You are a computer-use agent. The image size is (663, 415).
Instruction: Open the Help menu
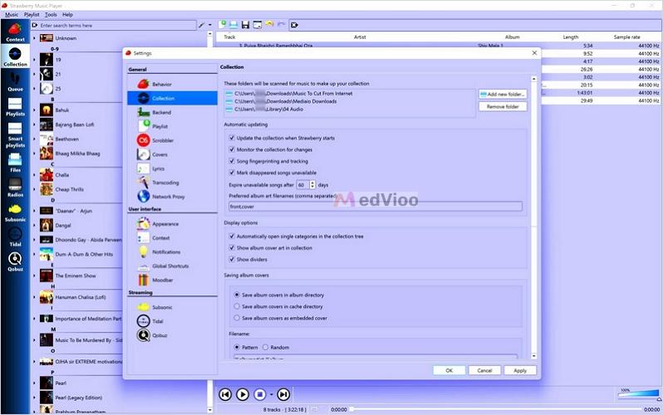pos(67,14)
